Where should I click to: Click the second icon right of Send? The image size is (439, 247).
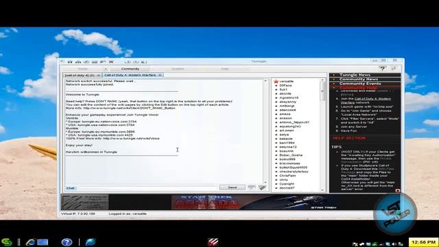(262, 187)
